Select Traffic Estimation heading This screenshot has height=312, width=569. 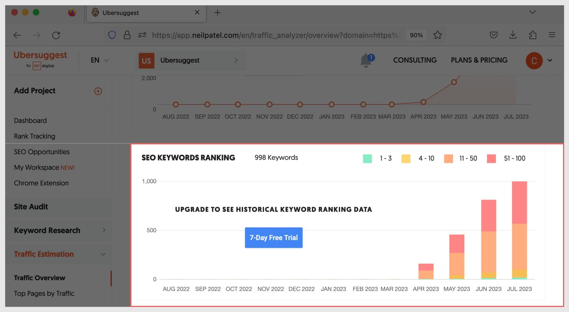(x=44, y=254)
